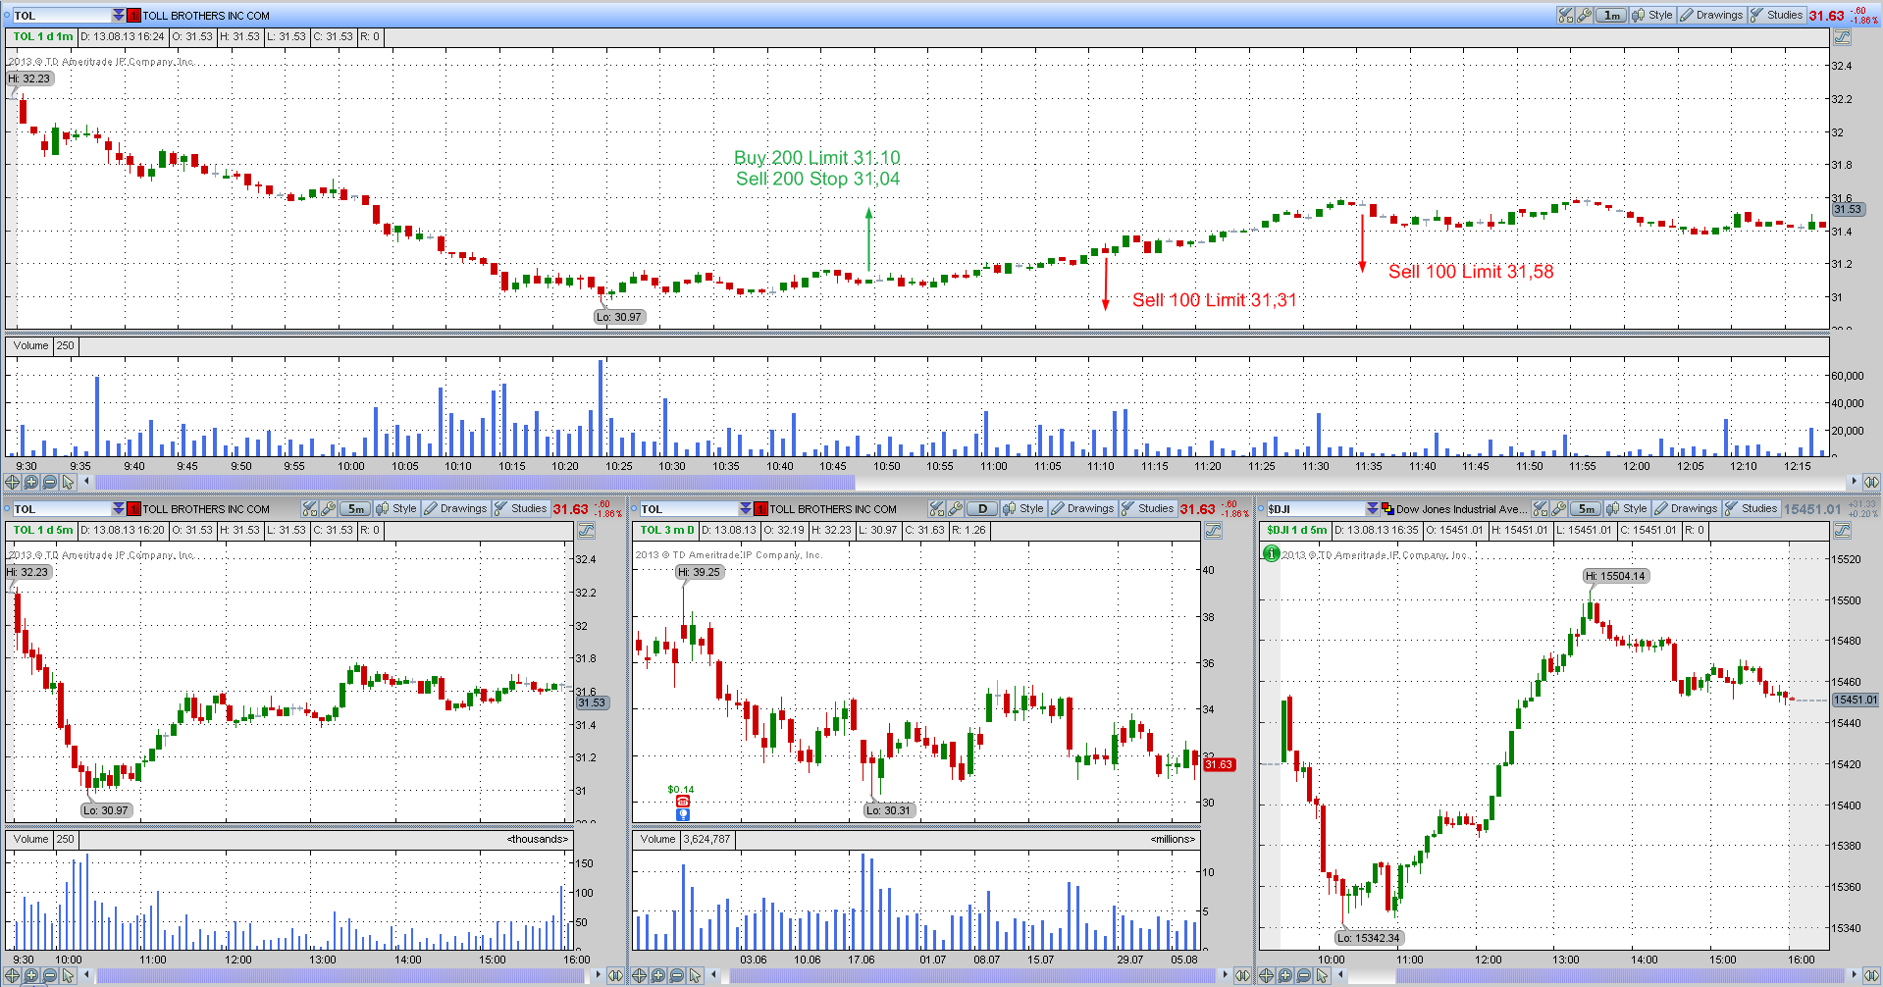Viewport: 1883px width, 987px height.
Task: Toggle the curve axis icon on TOL 5m chart
Action: (x=587, y=531)
